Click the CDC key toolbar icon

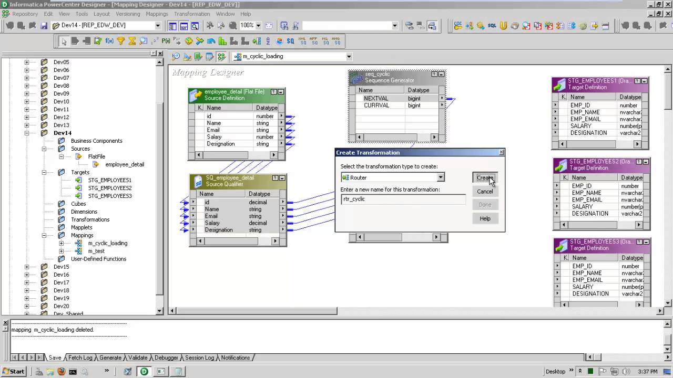(458, 25)
